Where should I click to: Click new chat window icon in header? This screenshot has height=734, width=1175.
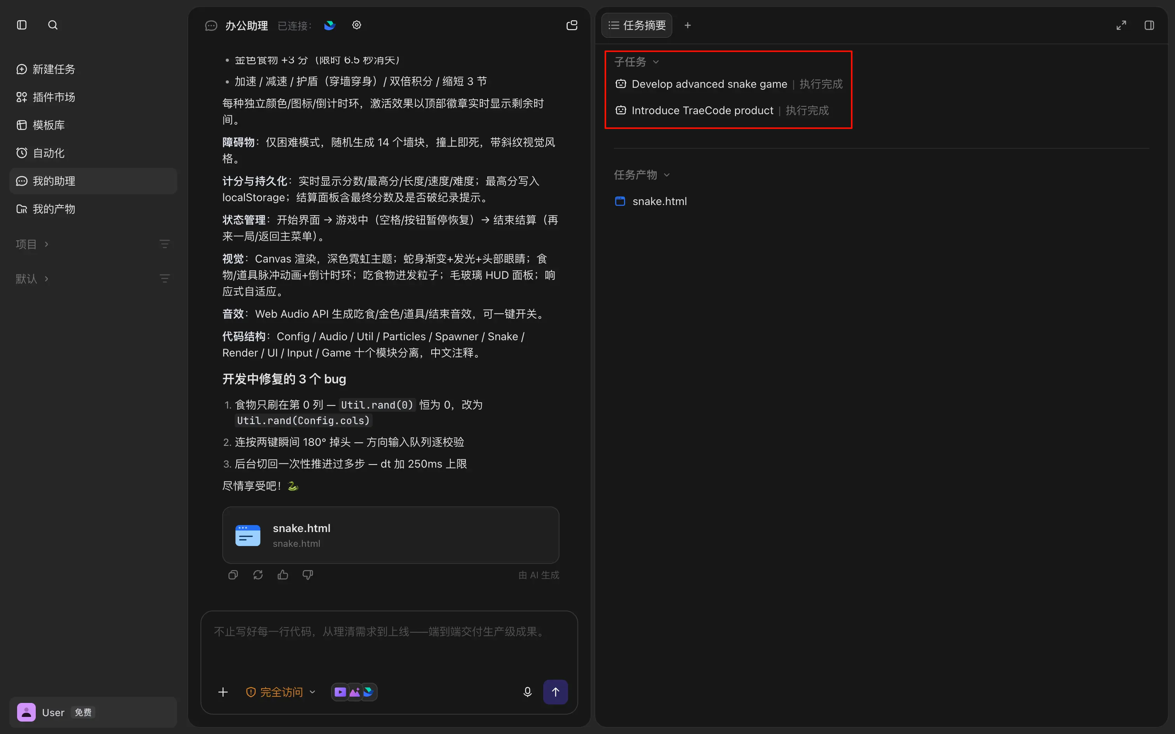pos(572,25)
